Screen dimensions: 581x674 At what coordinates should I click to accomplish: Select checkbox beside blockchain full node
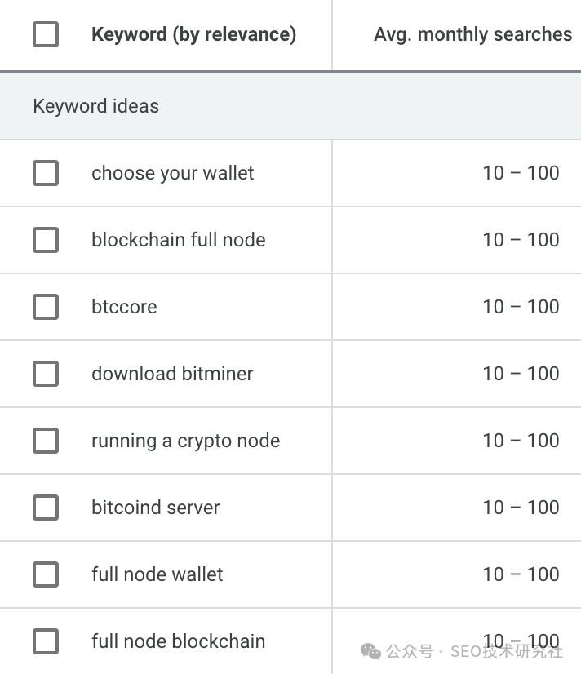46,239
